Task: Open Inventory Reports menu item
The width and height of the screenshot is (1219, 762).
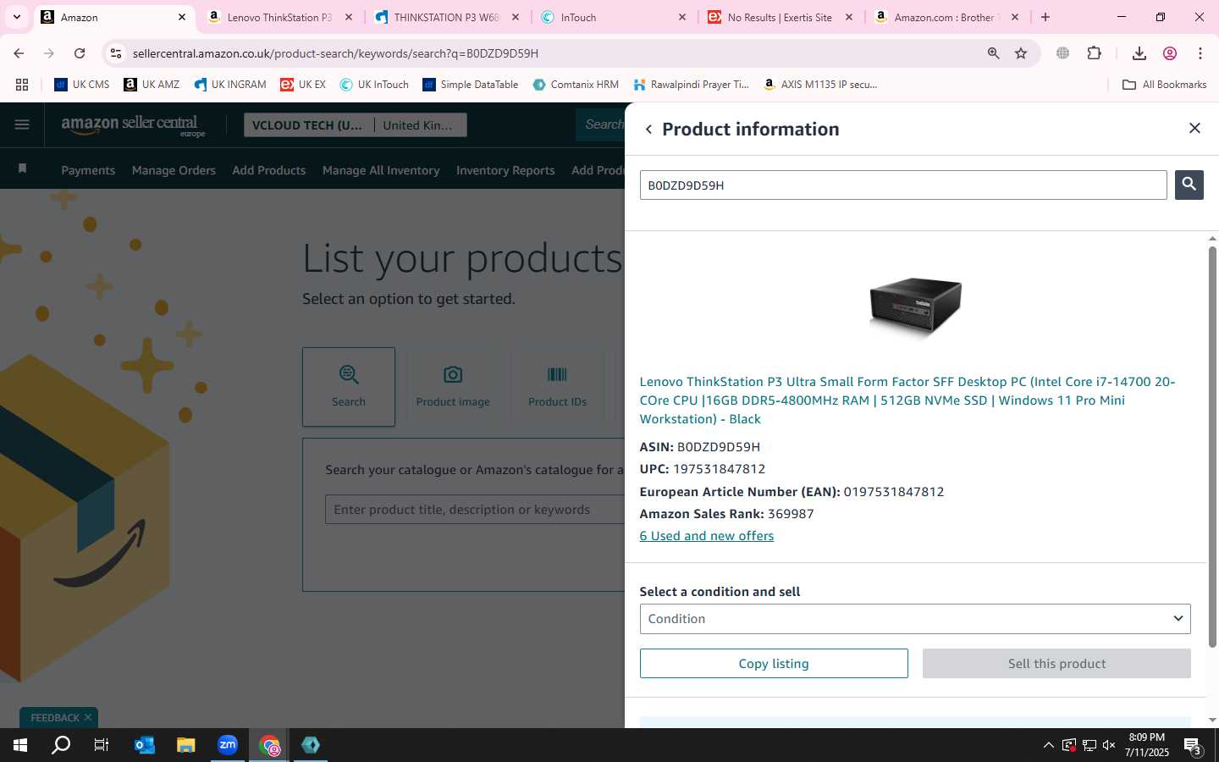Action: pyautogui.click(x=505, y=170)
